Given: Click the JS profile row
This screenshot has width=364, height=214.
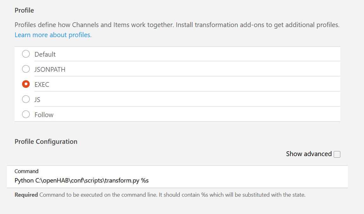Looking at the screenshot, I should pos(126,99).
